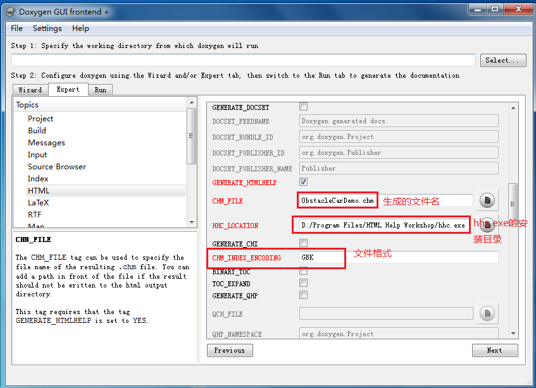The height and width of the screenshot is (388, 536).
Task: Switch to the Wizard tab
Action: [30, 90]
